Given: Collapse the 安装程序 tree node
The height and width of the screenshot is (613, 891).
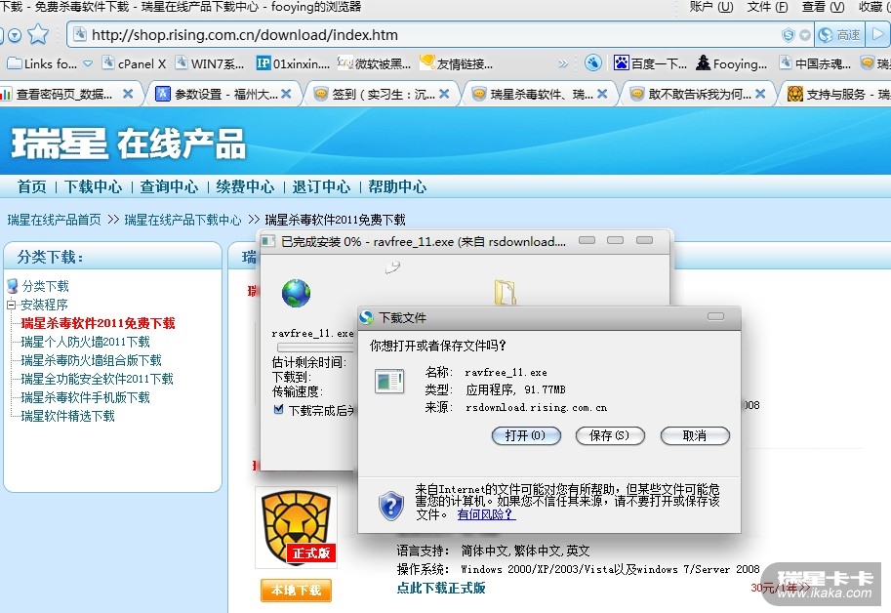Looking at the screenshot, I should pos(10,305).
